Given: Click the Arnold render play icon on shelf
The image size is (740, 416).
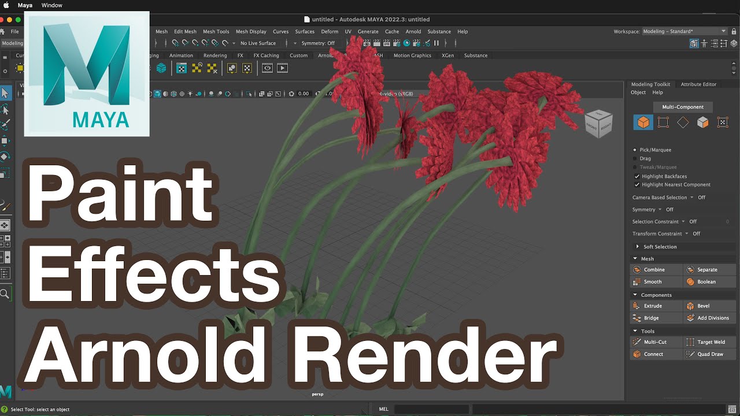Looking at the screenshot, I should [282, 68].
